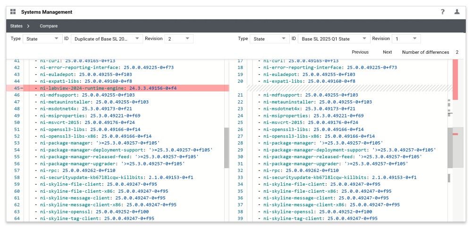Click right line 21 ni-mdfsupport
The width and height of the screenshot is (472, 228).
pos(311,95)
